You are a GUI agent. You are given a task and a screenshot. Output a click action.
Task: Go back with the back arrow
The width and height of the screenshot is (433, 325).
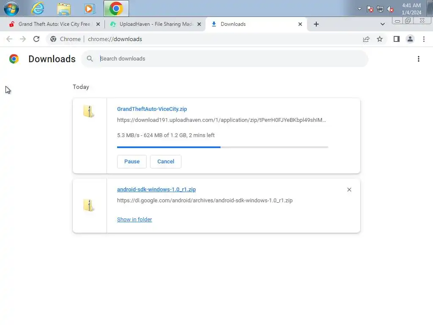[x=9, y=39]
